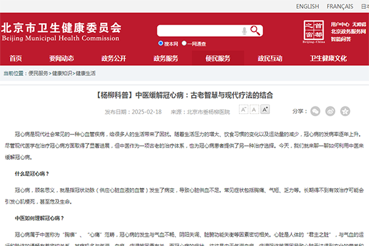The height and width of the screenshot is (246, 369).
Task: Switch site language to FRANÇAIS
Action: 344,7
